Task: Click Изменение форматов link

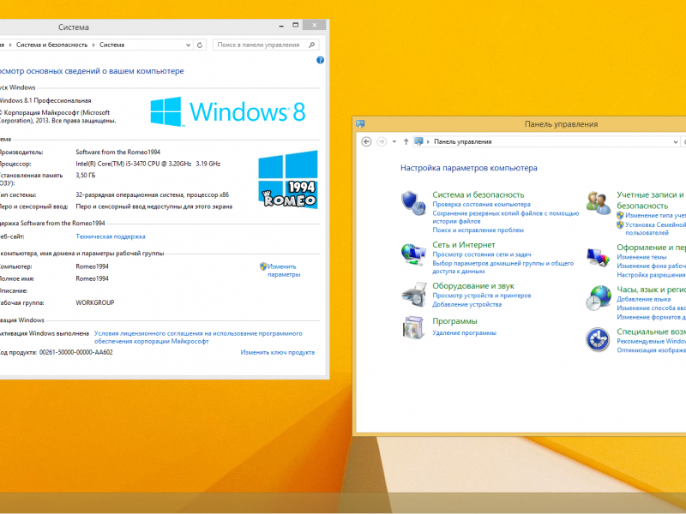Action: (x=651, y=317)
